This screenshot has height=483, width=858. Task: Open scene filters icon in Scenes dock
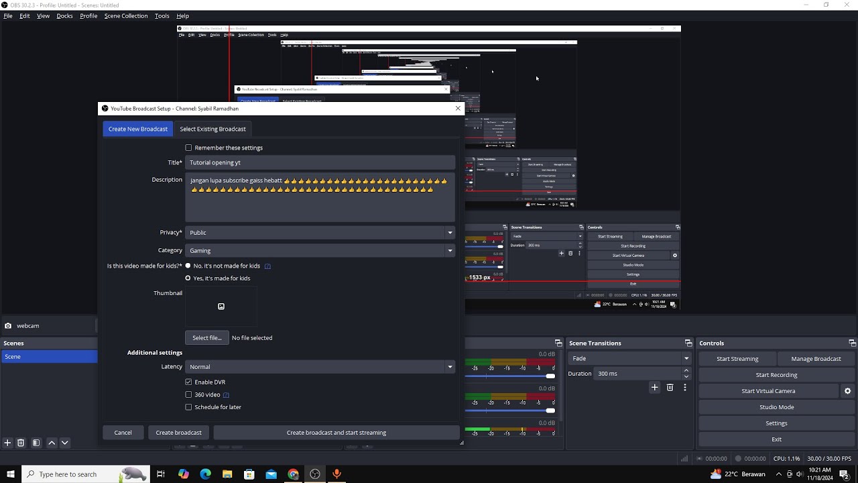coord(36,443)
